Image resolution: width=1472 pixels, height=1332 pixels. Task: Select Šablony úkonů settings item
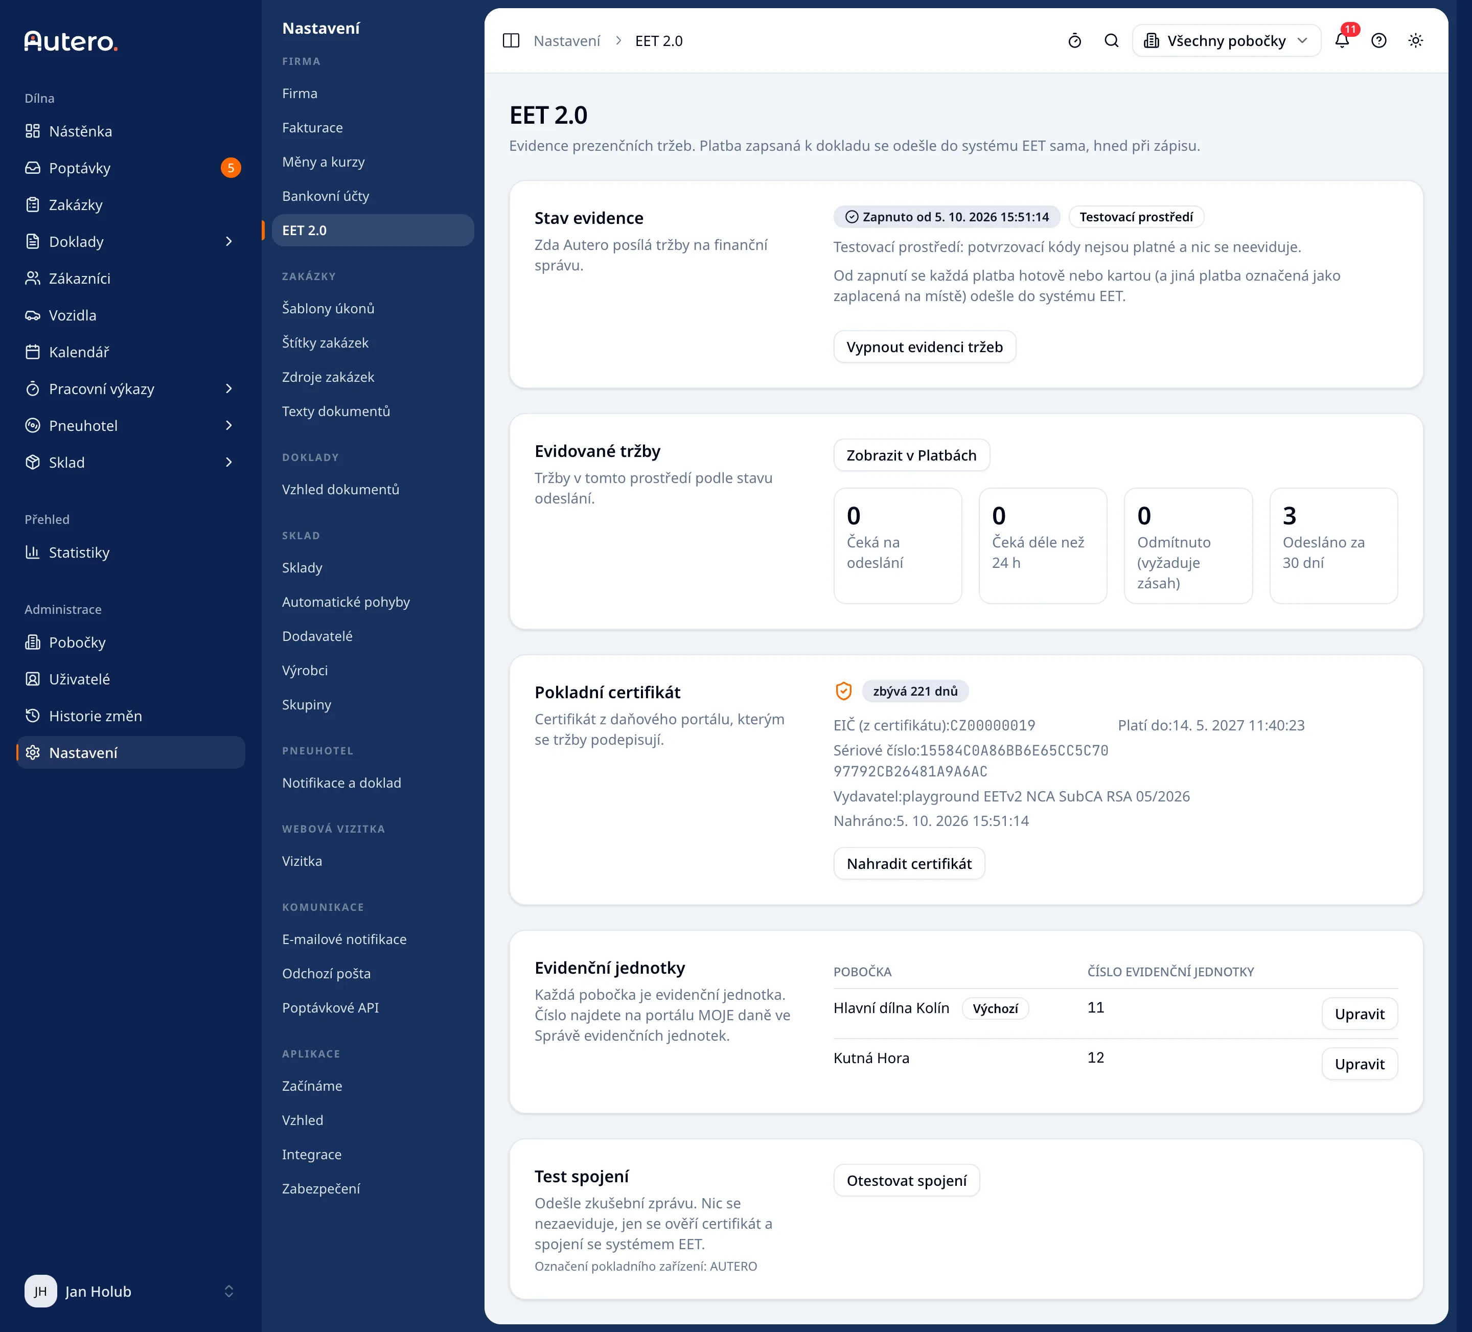pyautogui.click(x=373, y=309)
